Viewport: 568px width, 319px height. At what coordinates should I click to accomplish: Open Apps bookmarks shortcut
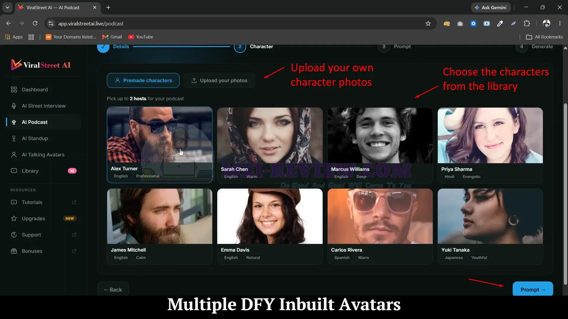pyautogui.click(x=14, y=37)
